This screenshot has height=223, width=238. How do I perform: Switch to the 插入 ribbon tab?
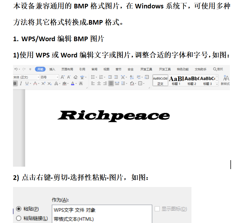click(x=52, y=69)
